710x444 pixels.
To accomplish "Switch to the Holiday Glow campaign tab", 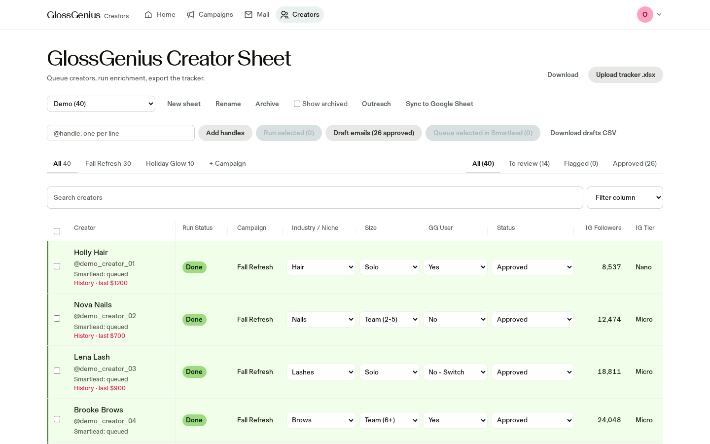I will (170, 163).
